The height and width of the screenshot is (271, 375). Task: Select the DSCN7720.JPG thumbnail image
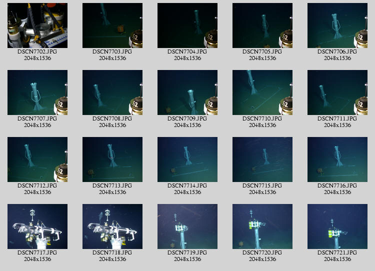click(x=262, y=226)
